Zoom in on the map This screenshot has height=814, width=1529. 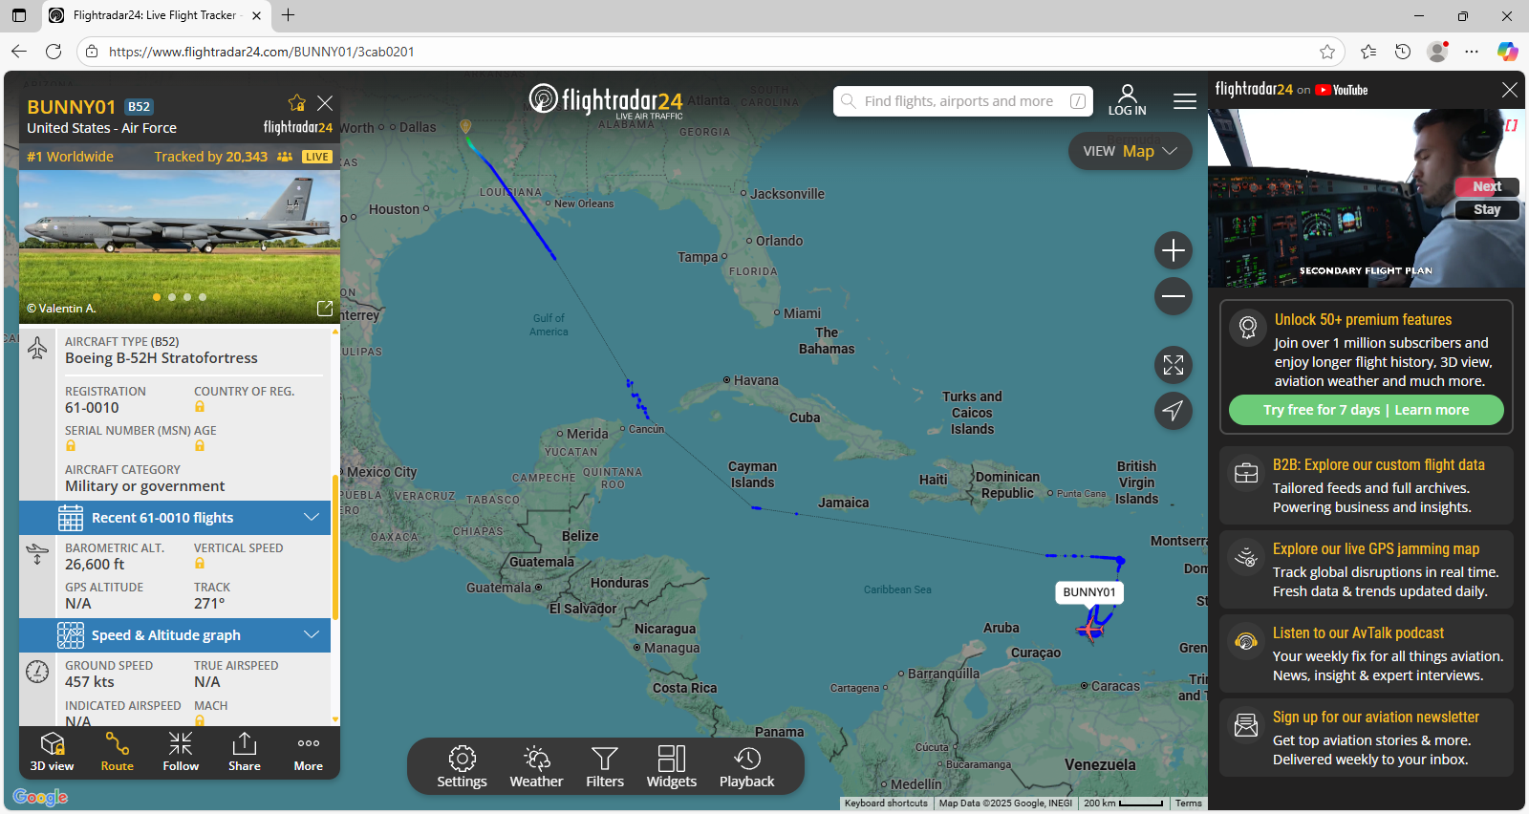tap(1174, 250)
